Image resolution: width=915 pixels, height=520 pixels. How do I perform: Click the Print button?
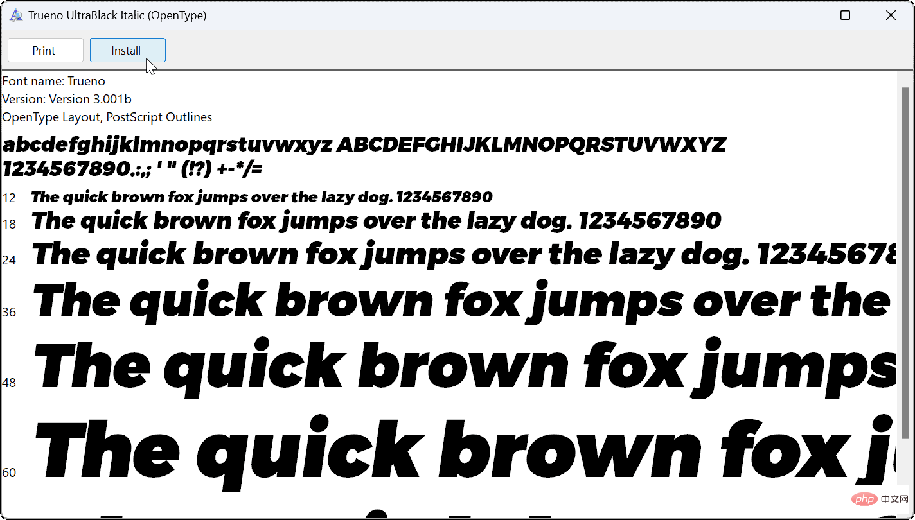pos(46,50)
